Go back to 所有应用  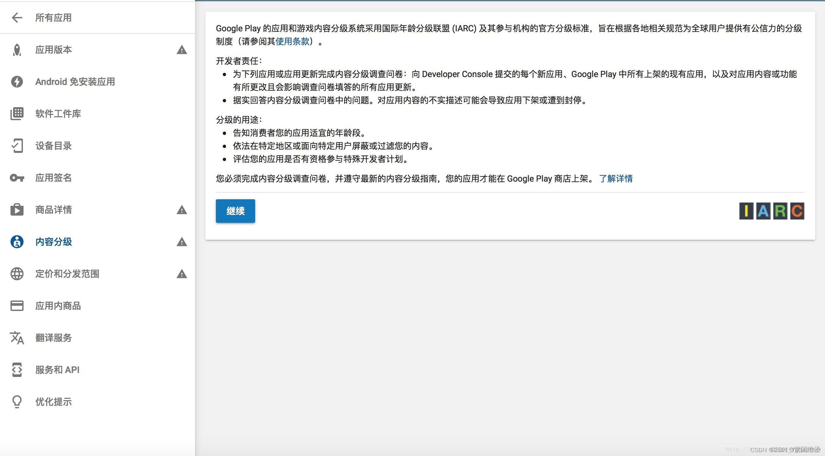[53, 18]
